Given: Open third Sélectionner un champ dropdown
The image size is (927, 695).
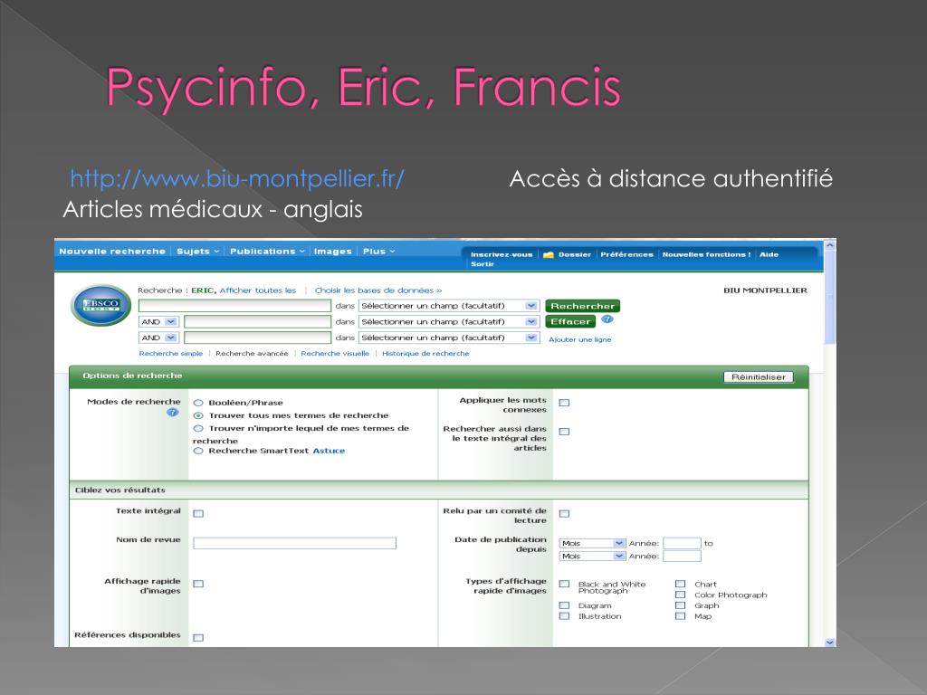Looking at the screenshot, I should tap(449, 338).
